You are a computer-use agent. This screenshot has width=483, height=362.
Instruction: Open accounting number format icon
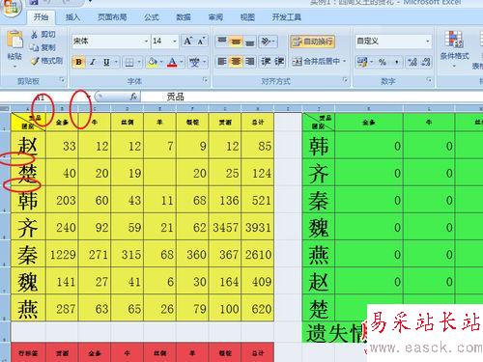(x=362, y=62)
